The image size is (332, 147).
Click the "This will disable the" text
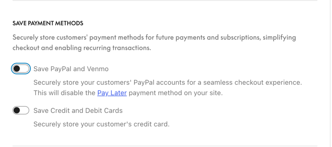click(x=64, y=93)
